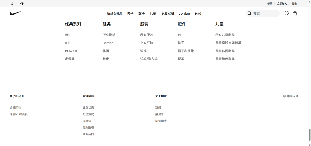Open 上衣/T恤 link

146,43
